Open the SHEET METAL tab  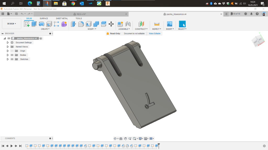coord(62,18)
